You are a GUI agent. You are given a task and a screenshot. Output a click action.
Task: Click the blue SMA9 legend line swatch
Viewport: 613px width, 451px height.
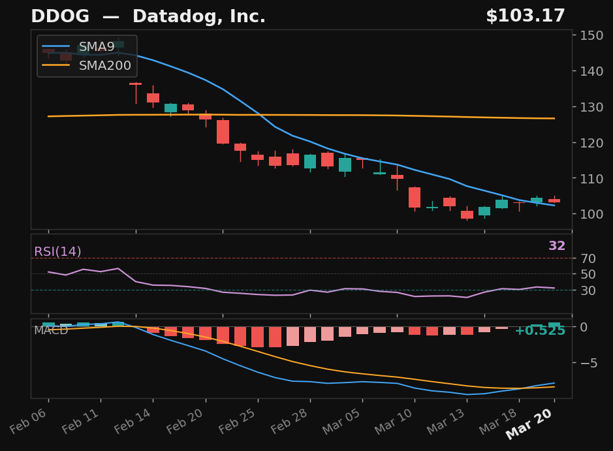[x=56, y=46]
